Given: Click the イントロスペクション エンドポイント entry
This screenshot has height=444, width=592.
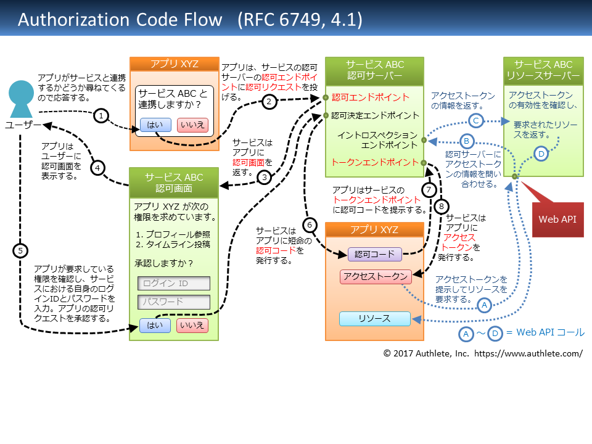Looking at the screenshot, I should click(377, 140).
